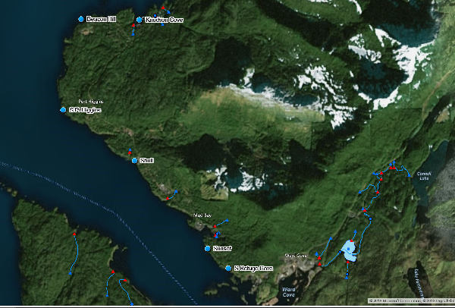Click the S Refuge Cove label

253,268
